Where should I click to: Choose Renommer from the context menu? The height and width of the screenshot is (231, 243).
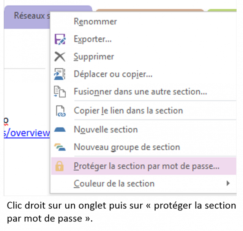coord(95,22)
